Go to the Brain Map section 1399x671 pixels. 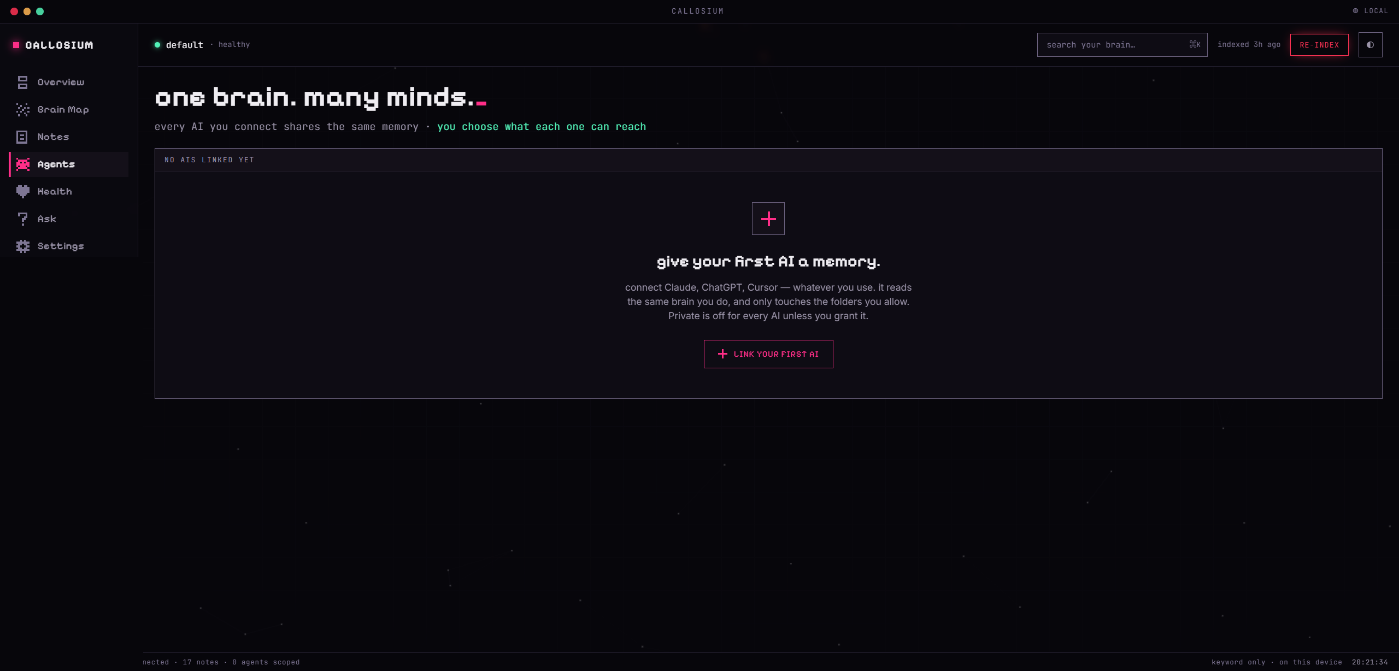tap(69, 109)
